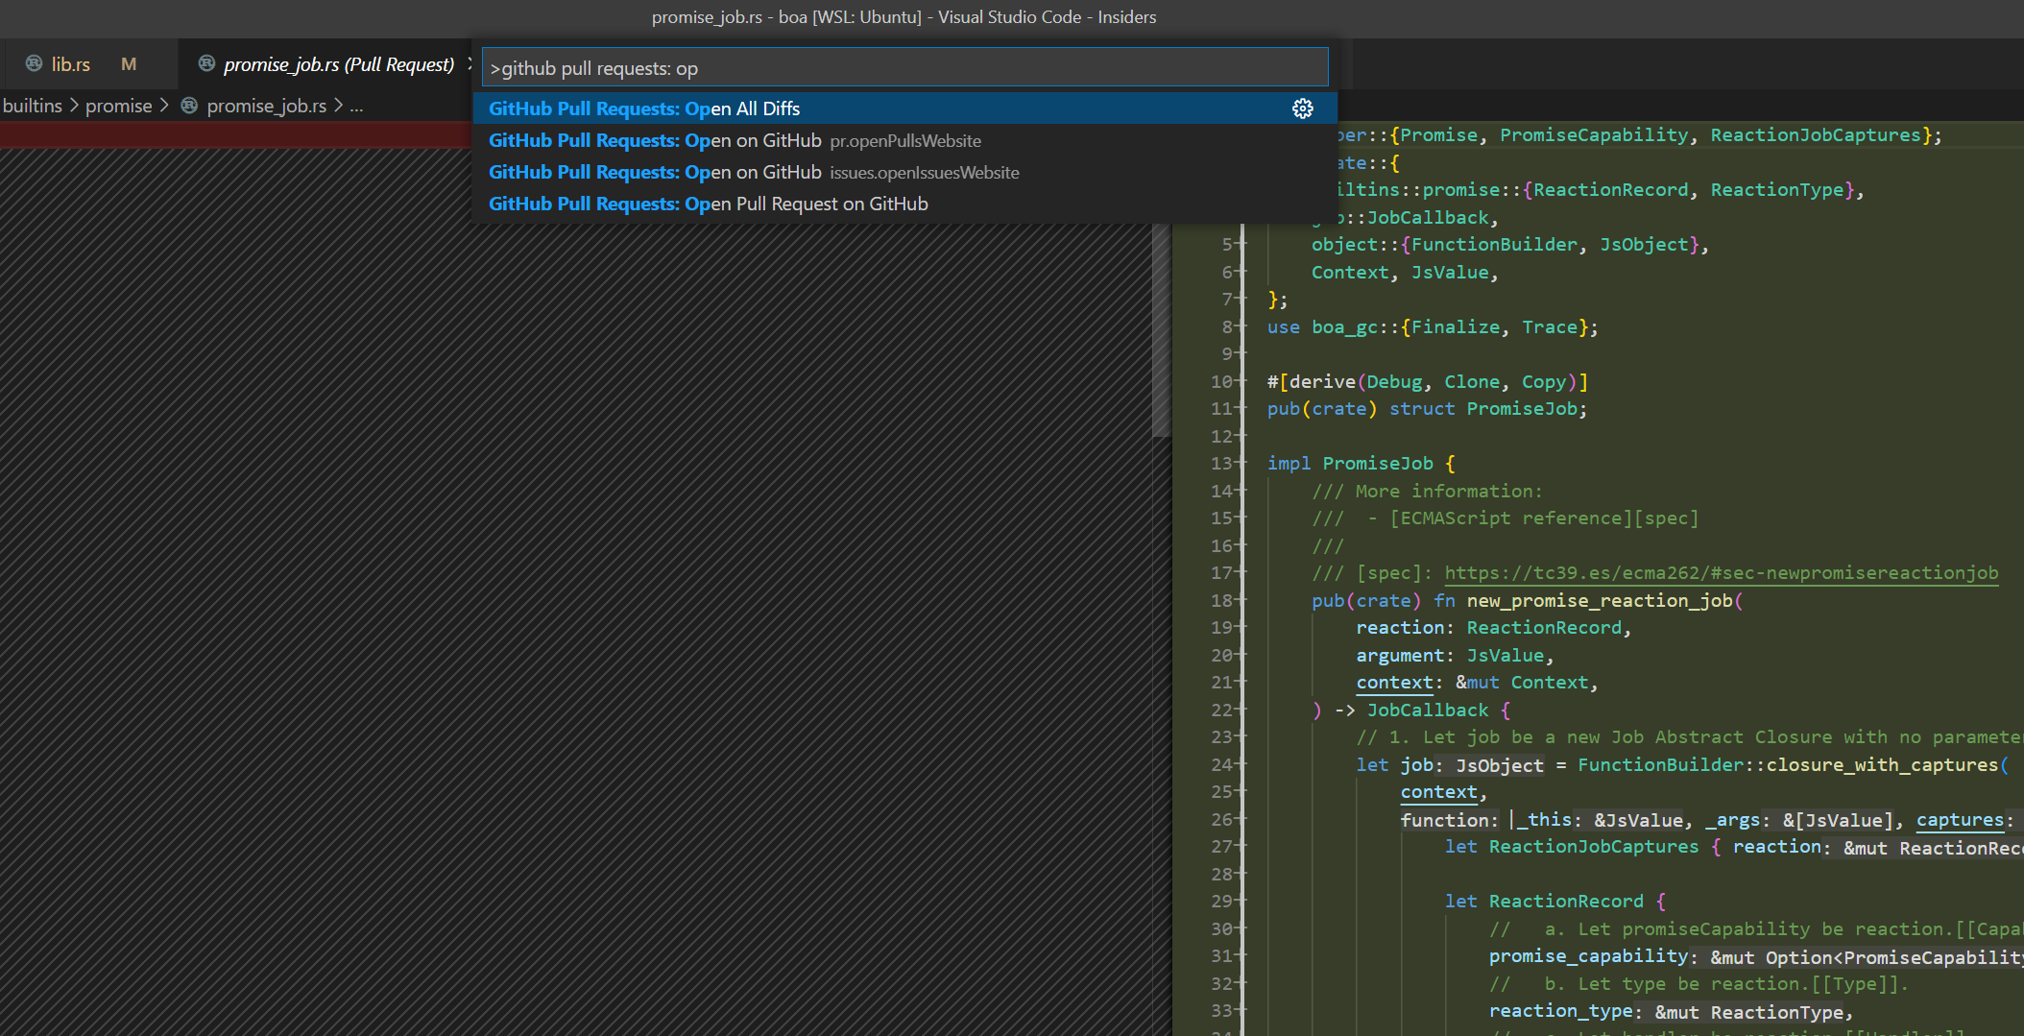Screen dimensions: 2024x1036
Task: Choose Open on GitHub issues.openIssuesWebsite command
Action: click(904, 172)
